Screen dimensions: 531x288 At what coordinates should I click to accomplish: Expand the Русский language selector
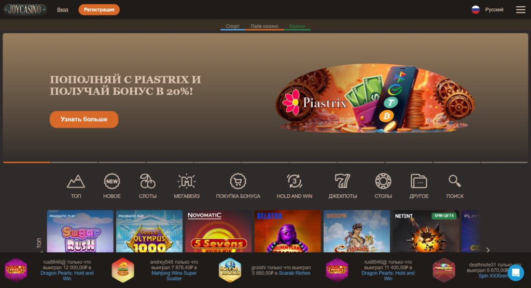[x=487, y=9]
